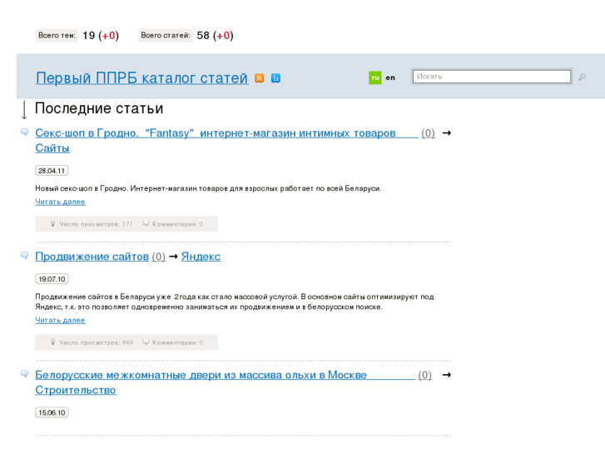Image resolution: width=605 pixels, height=454 pixels.
Task: Click the blue Twitter icon
Action: [275, 78]
